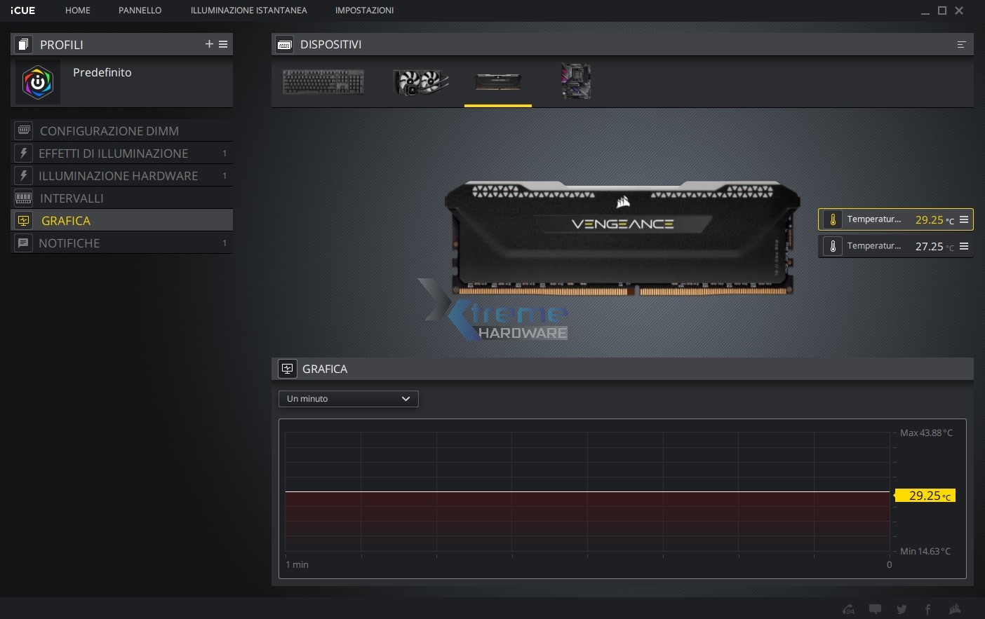Open the chat bubble feedback icon
The height and width of the screenshot is (619, 985).
tap(875, 609)
